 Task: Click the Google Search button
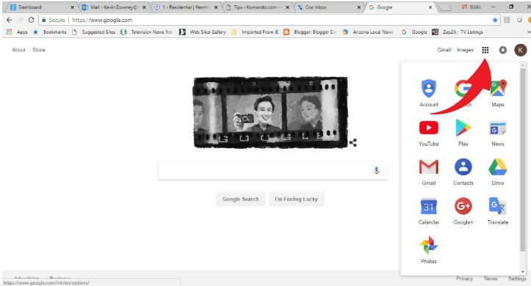tap(240, 199)
